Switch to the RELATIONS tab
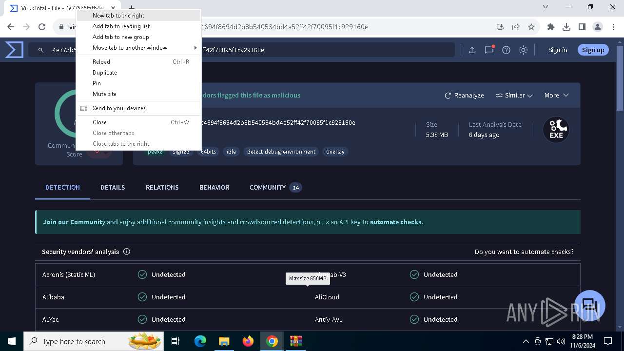Screen dimensions: 624x351 click(162, 187)
